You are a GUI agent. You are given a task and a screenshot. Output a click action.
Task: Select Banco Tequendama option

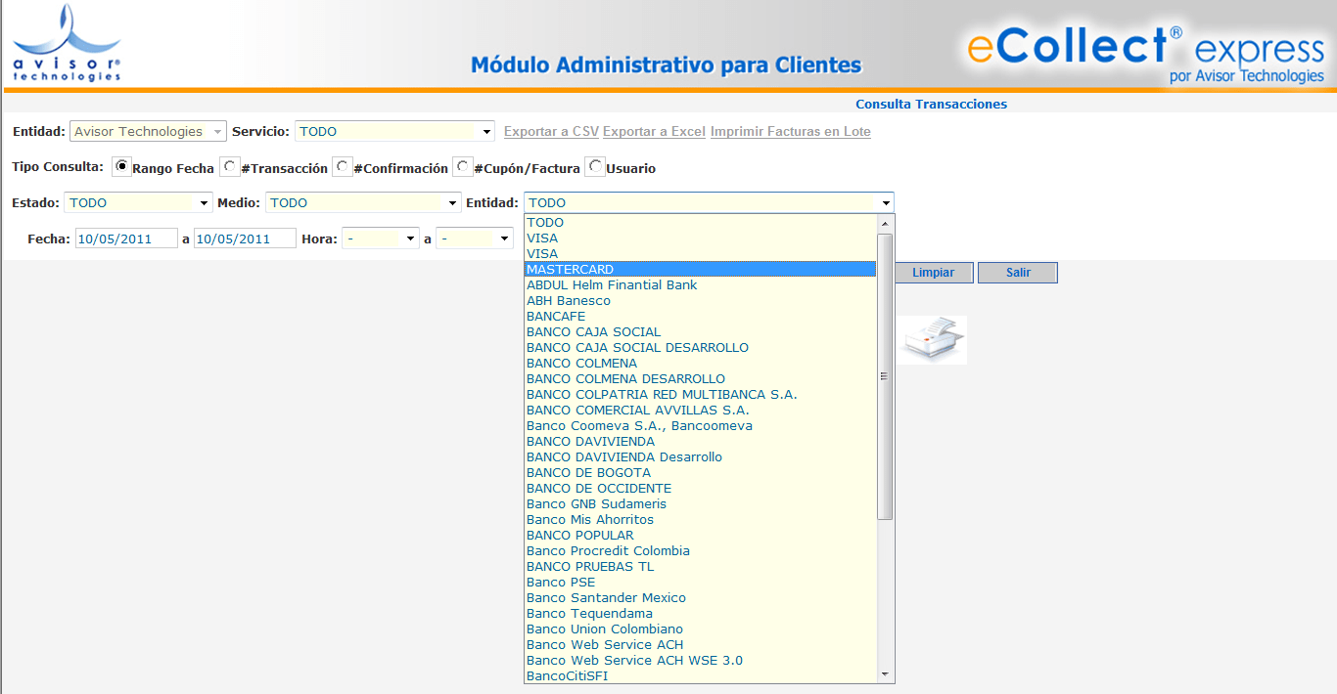click(x=701, y=613)
